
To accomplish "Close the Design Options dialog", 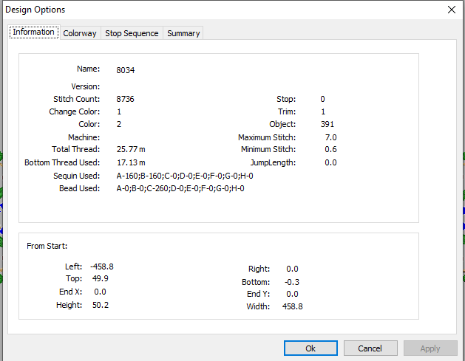I will click(x=452, y=10).
